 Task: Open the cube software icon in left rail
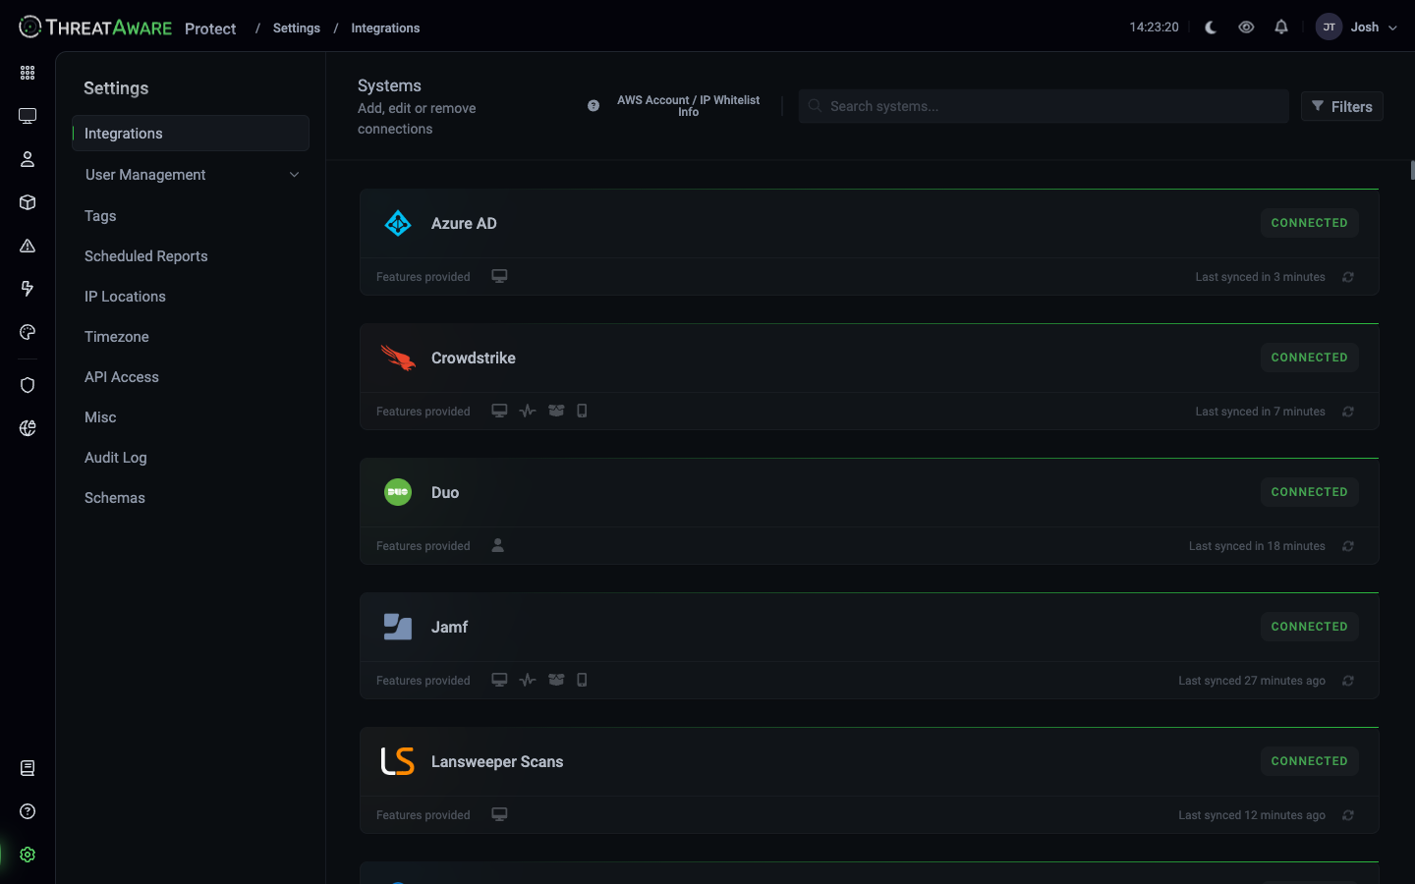(28, 202)
